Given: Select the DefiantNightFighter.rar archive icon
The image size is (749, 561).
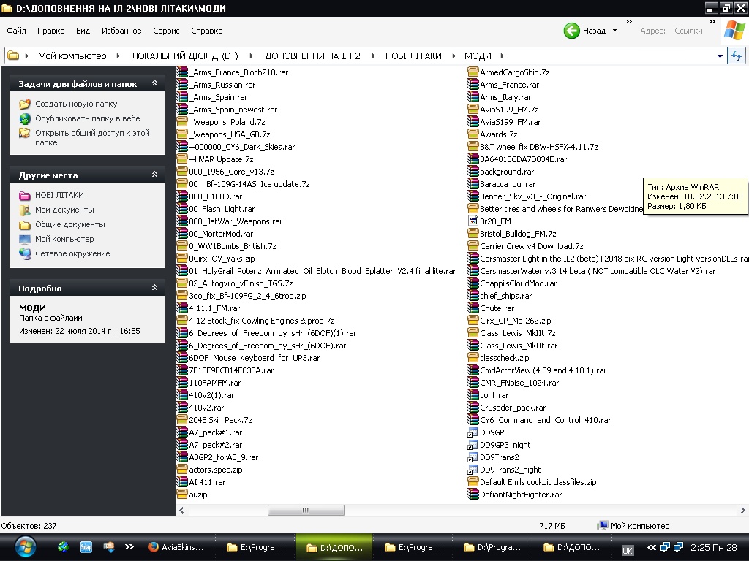Looking at the screenshot, I should pos(473,495).
